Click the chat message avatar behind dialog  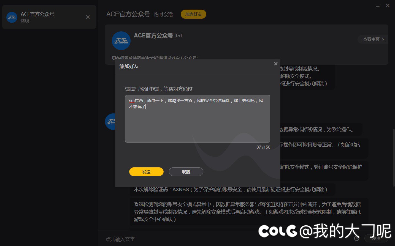point(110,121)
